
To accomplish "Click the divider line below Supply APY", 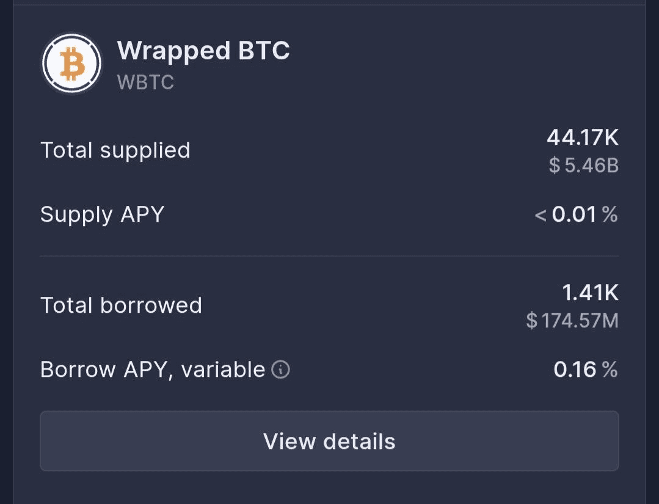I will (x=330, y=255).
